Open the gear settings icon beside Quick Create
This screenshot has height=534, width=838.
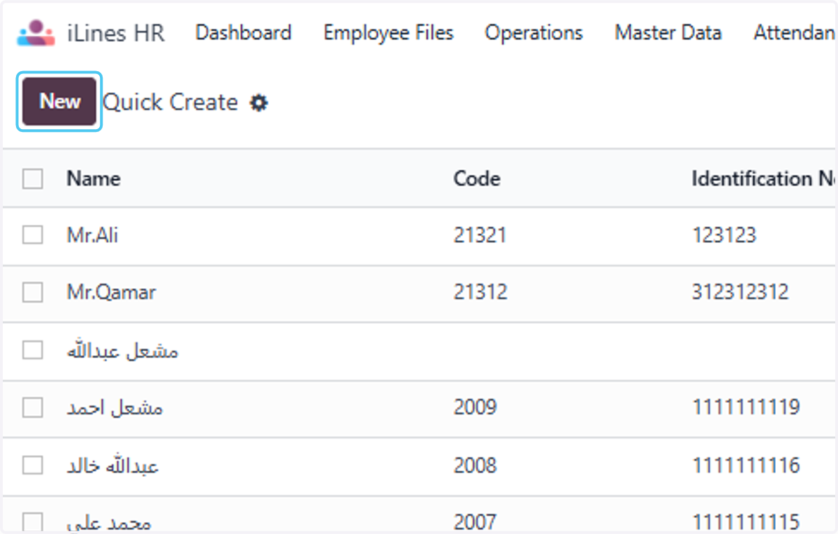click(259, 103)
